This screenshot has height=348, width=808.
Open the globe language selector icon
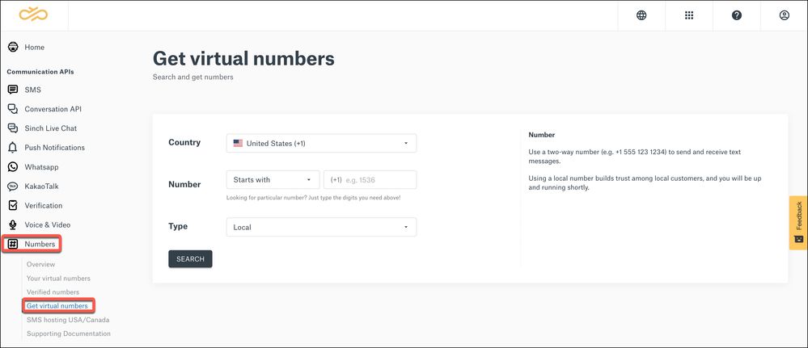[641, 15]
